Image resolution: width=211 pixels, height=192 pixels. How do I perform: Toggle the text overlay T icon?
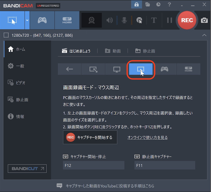154,20
